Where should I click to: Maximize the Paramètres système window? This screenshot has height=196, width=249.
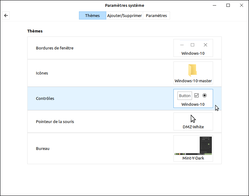(228, 5)
